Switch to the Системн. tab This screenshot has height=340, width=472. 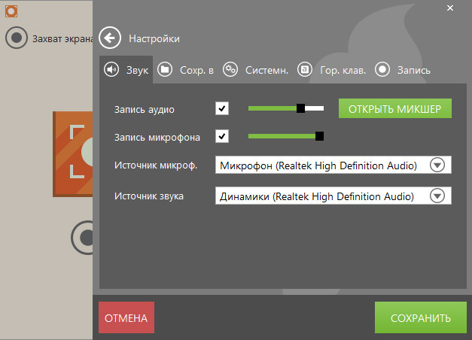(x=255, y=70)
